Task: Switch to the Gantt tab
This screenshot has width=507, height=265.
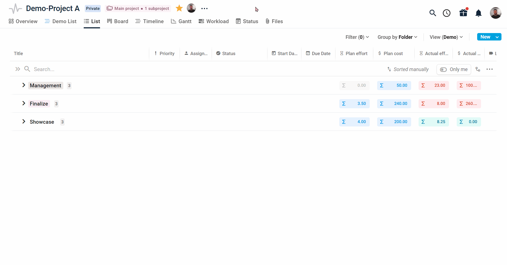Action: pos(181,21)
